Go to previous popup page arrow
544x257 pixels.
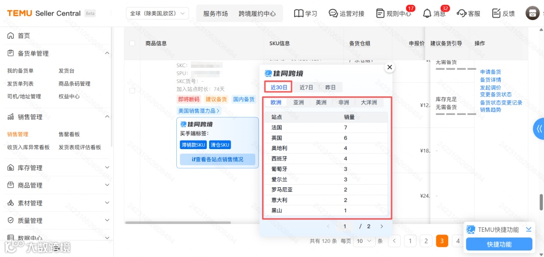(328, 226)
